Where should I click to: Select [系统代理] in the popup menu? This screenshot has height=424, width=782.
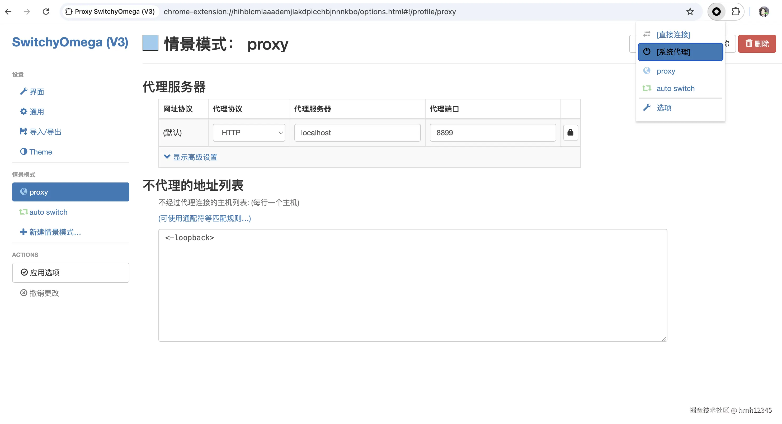[680, 52]
